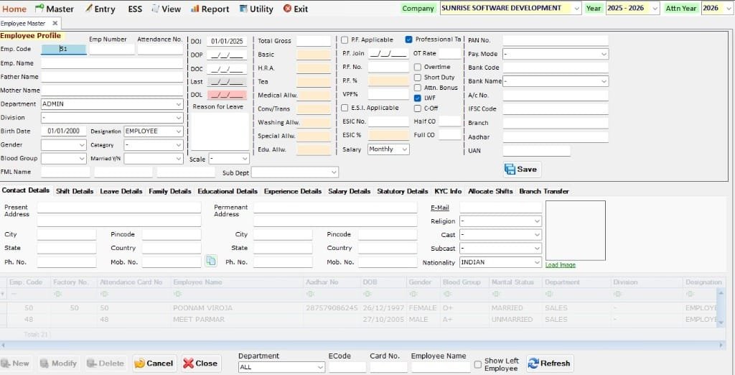Switch to KYC Info tab
The image size is (735, 375).
point(448,191)
